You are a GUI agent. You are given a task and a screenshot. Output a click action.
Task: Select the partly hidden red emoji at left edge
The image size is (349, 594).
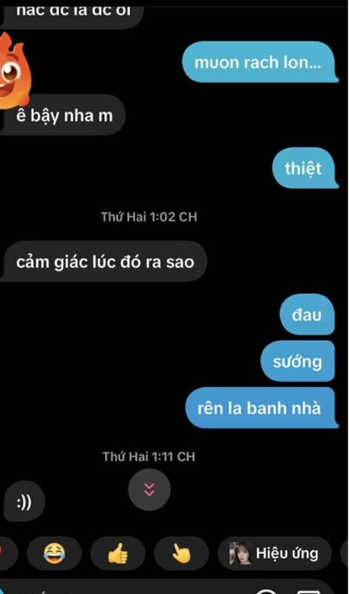pos(8,553)
